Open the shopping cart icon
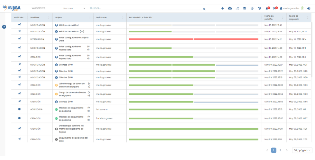Screen dimensions: 315x160 point(274,8)
